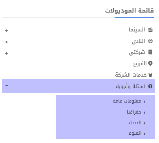Collapse أسئلة وأجوبة using its minus sign
This screenshot has width=159, height=143.
[x=7, y=86]
